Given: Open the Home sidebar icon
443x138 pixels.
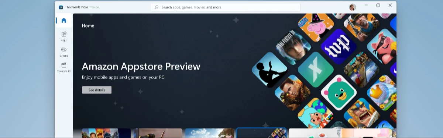Looking at the screenshot, I should click(x=64, y=21).
